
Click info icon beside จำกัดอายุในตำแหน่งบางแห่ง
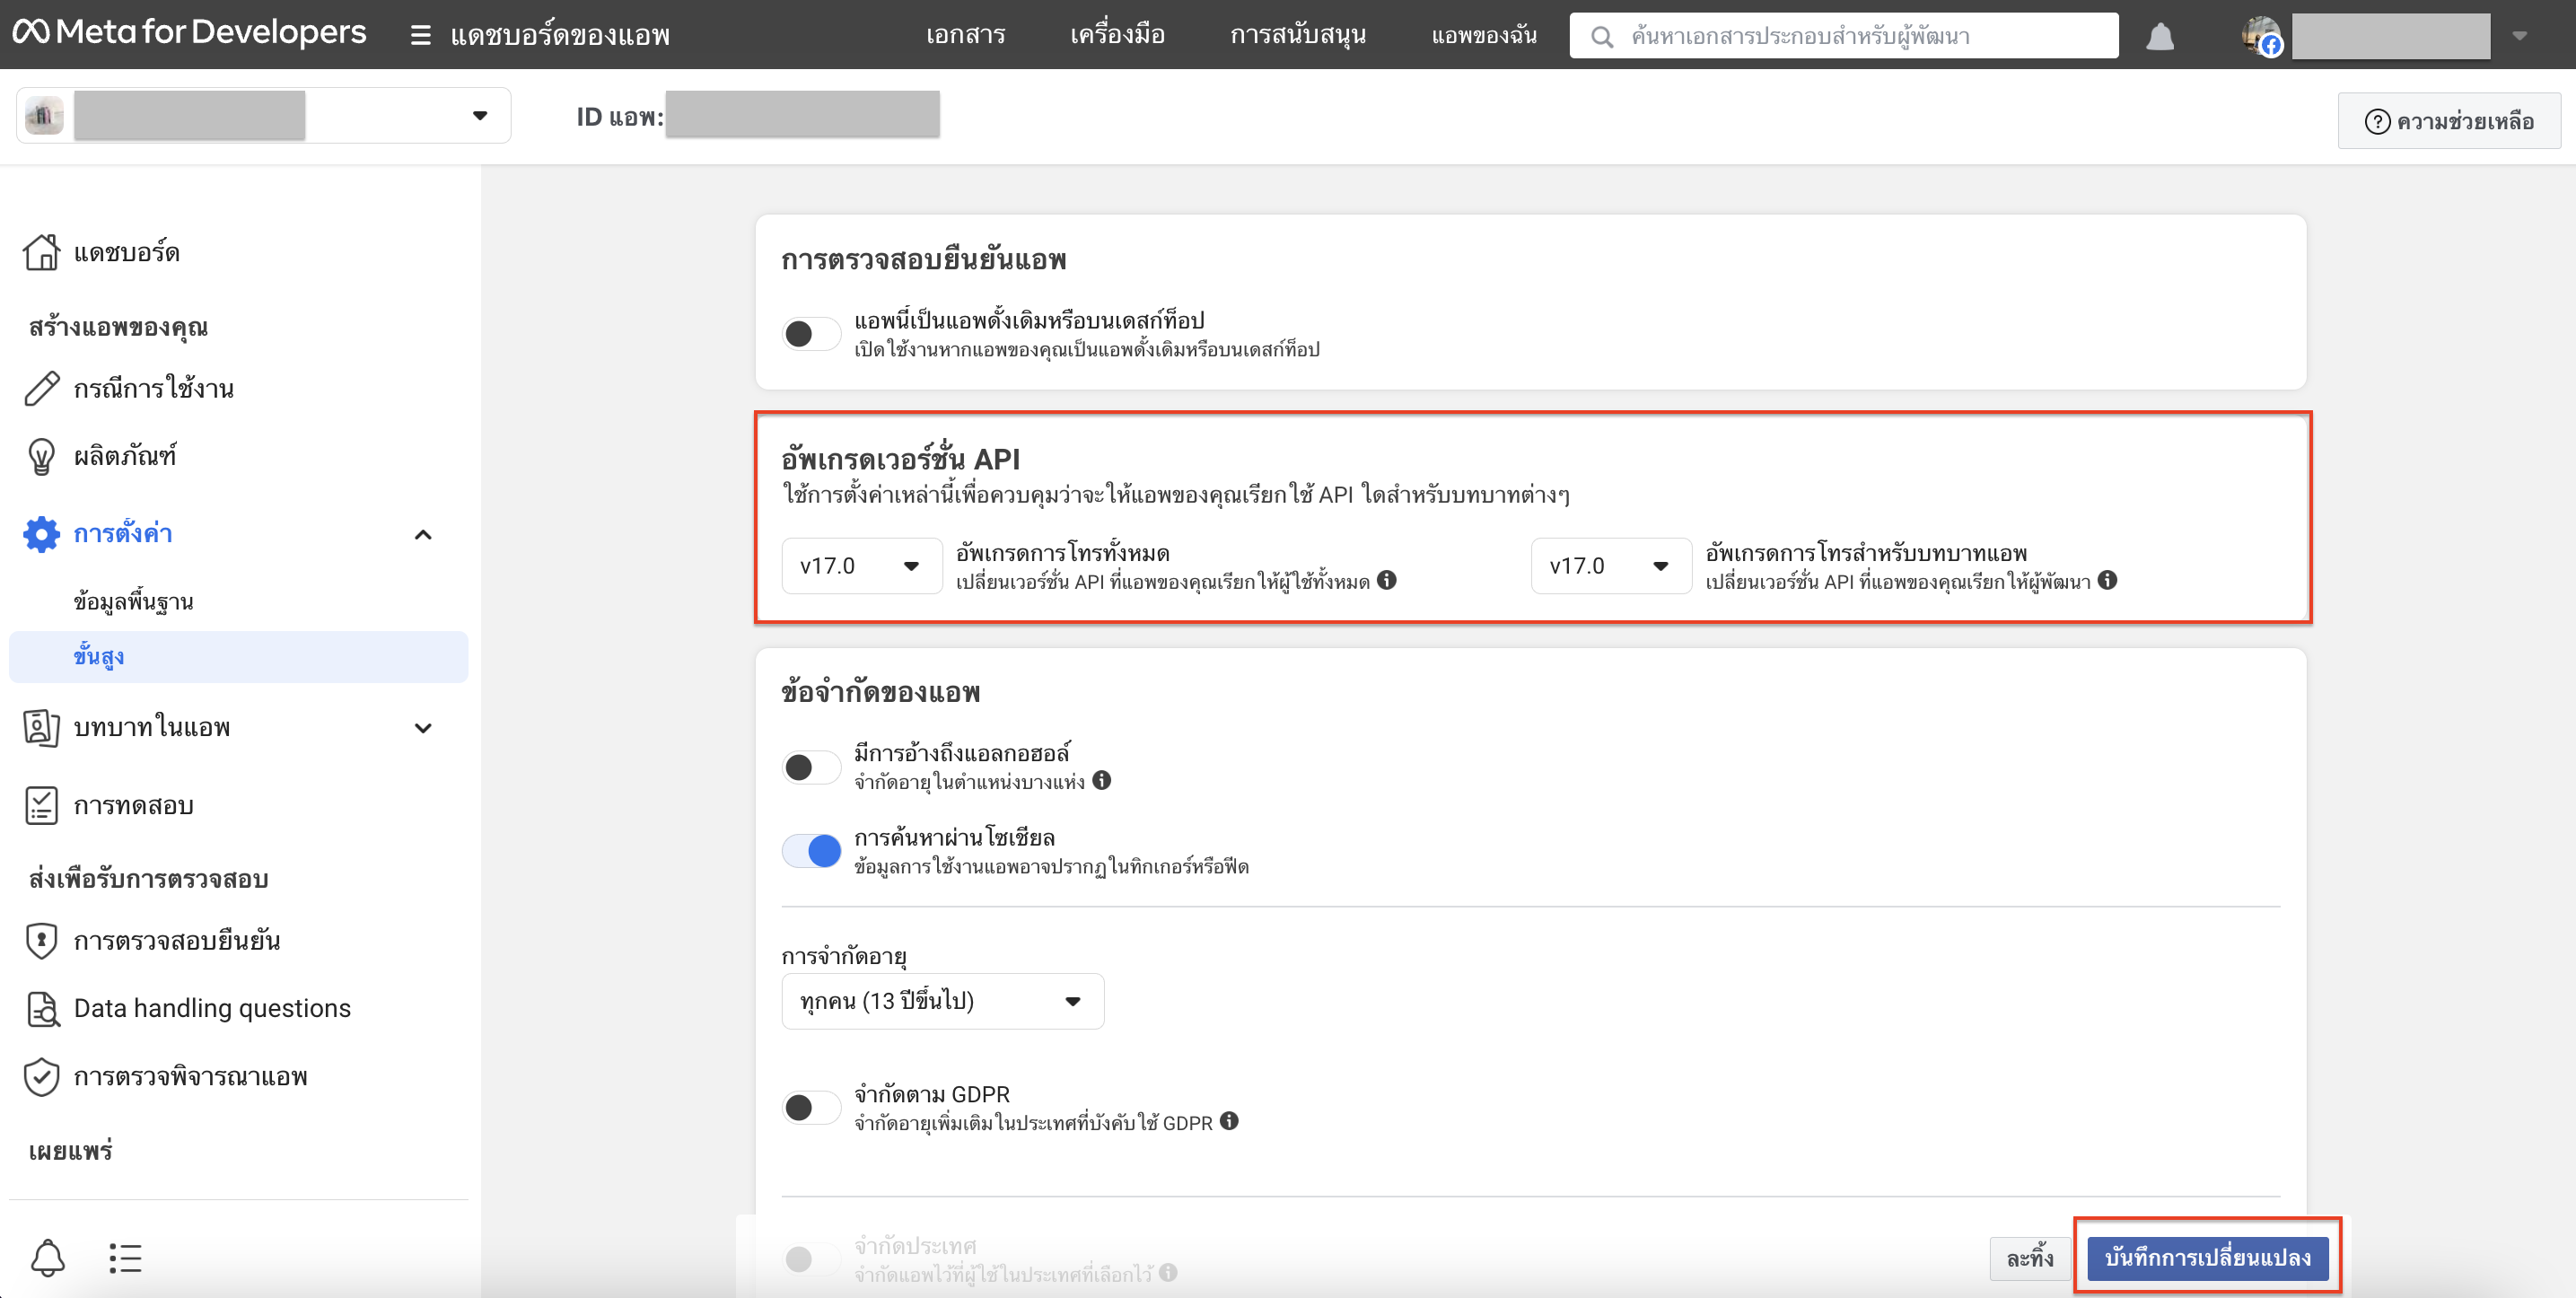pos(1101,780)
